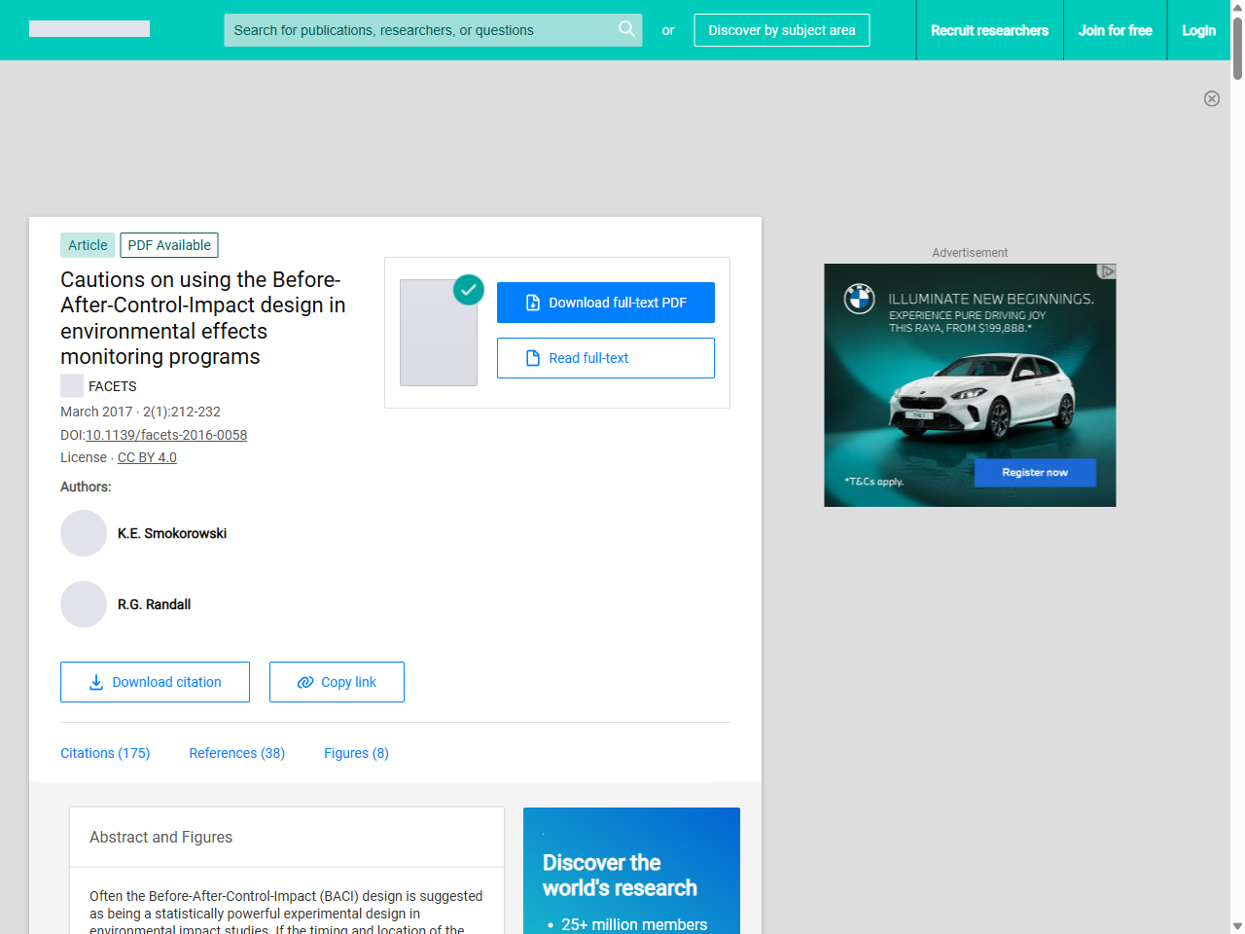The width and height of the screenshot is (1245, 934).
Task: Open the Login menu item
Action: point(1198,30)
